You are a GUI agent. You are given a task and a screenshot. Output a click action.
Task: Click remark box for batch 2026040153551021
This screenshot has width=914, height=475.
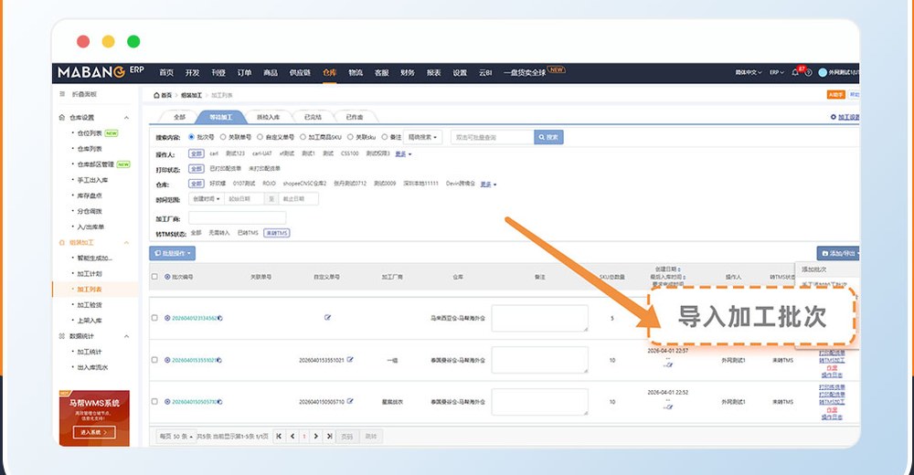(x=540, y=360)
